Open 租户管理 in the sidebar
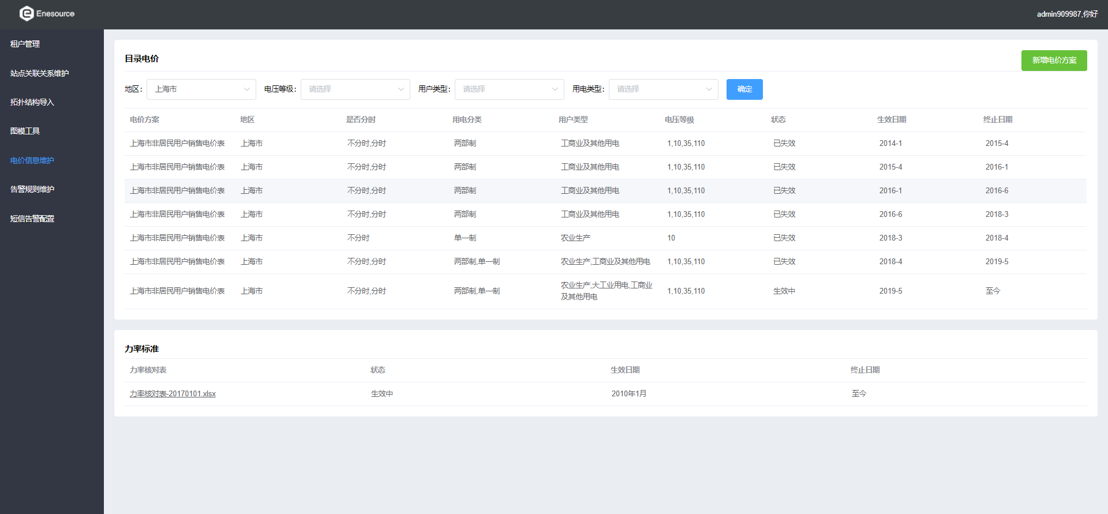Image resolution: width=1108 pixels, height=514 pixels. (x=25, y=44)
